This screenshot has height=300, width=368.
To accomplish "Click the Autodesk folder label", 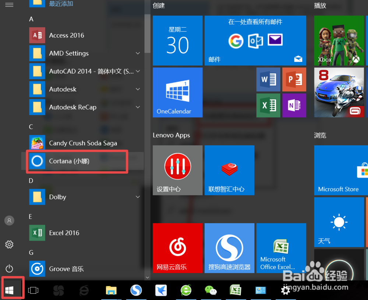I will (63, 89).
